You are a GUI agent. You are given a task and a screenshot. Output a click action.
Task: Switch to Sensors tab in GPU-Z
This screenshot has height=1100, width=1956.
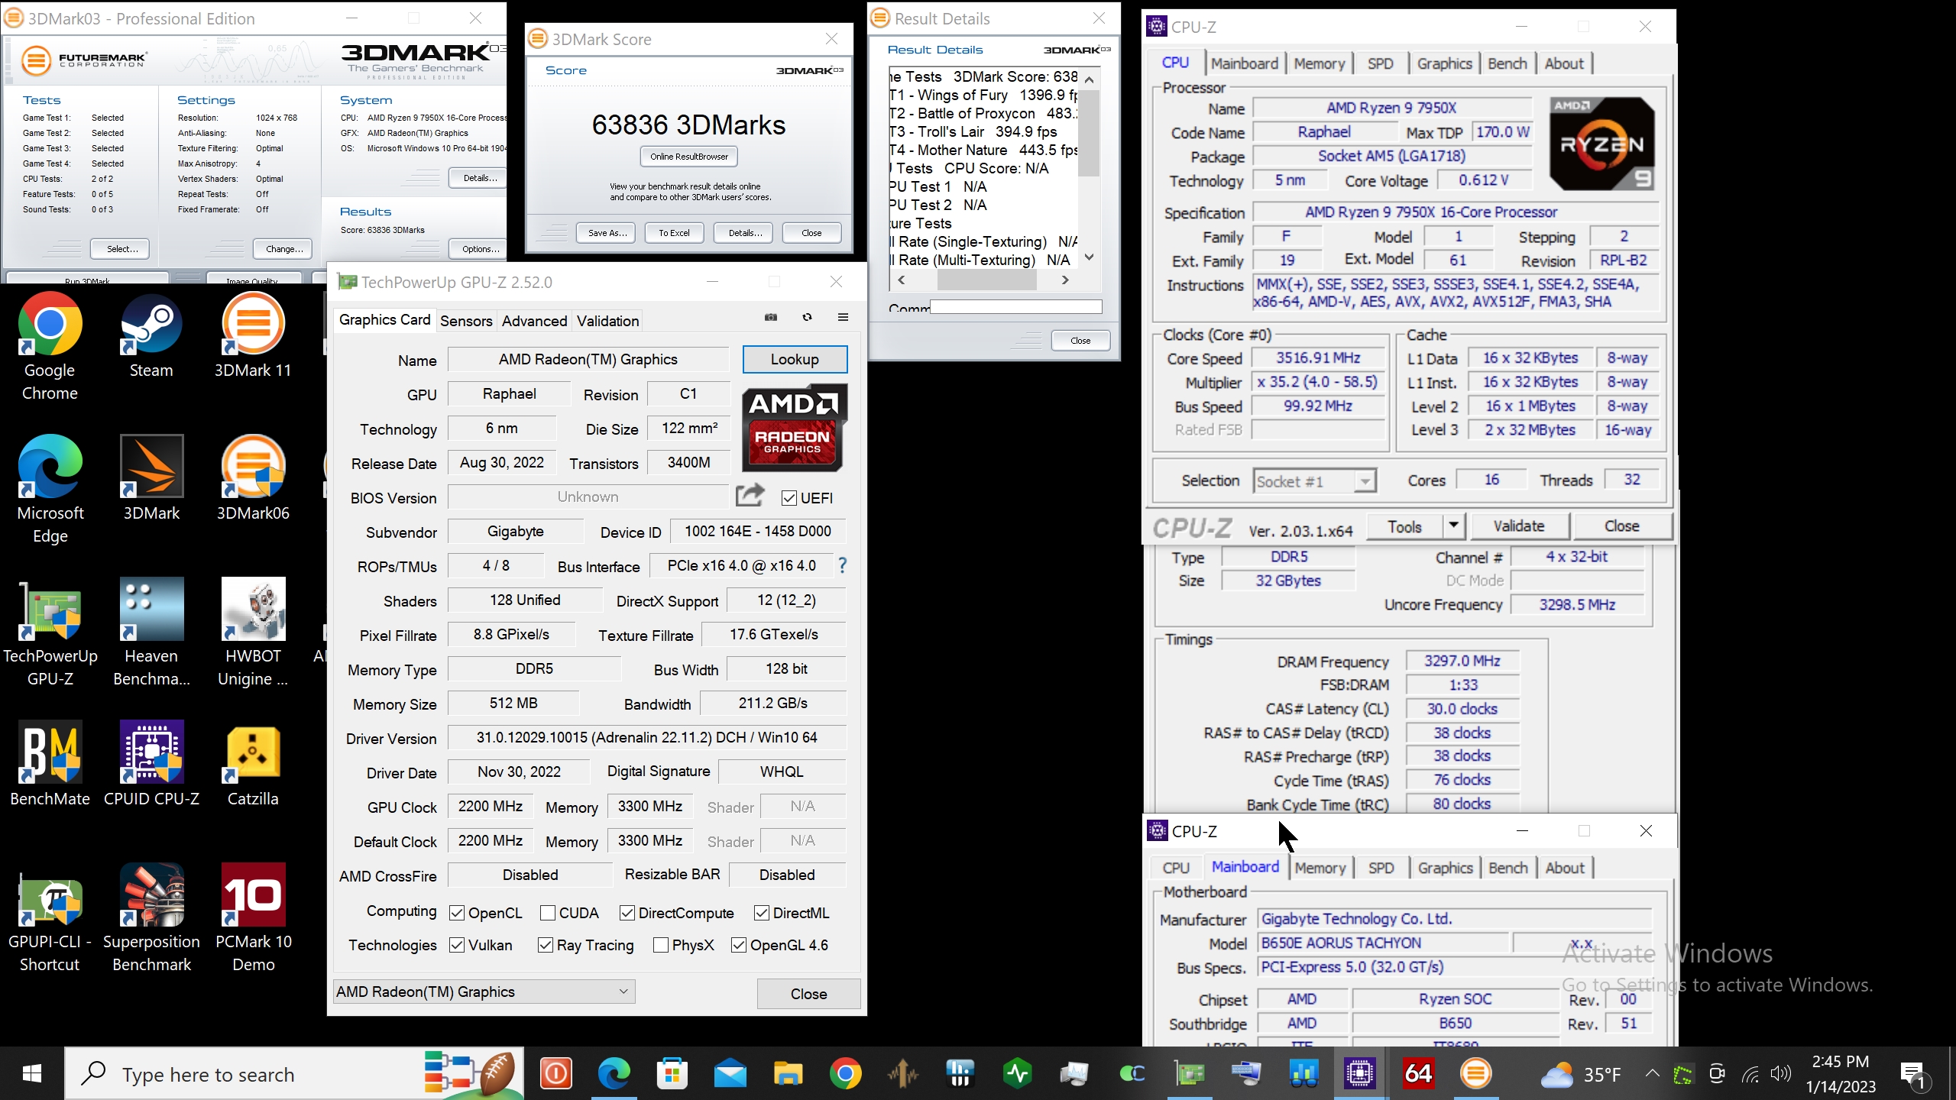tap(466, 321)
